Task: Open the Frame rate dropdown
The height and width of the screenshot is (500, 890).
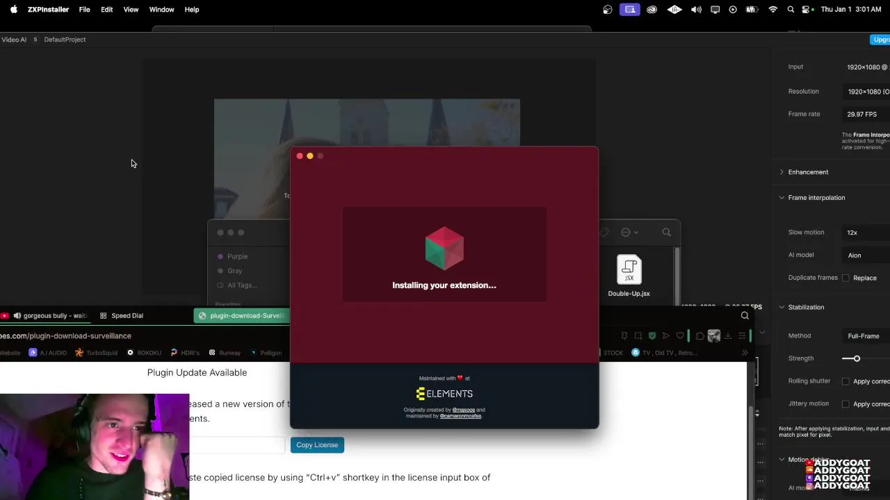Action: coord(866,115)
